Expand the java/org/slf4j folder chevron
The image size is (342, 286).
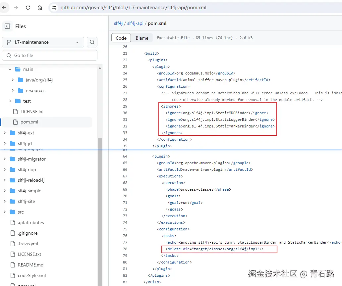(x=13, y=80)
